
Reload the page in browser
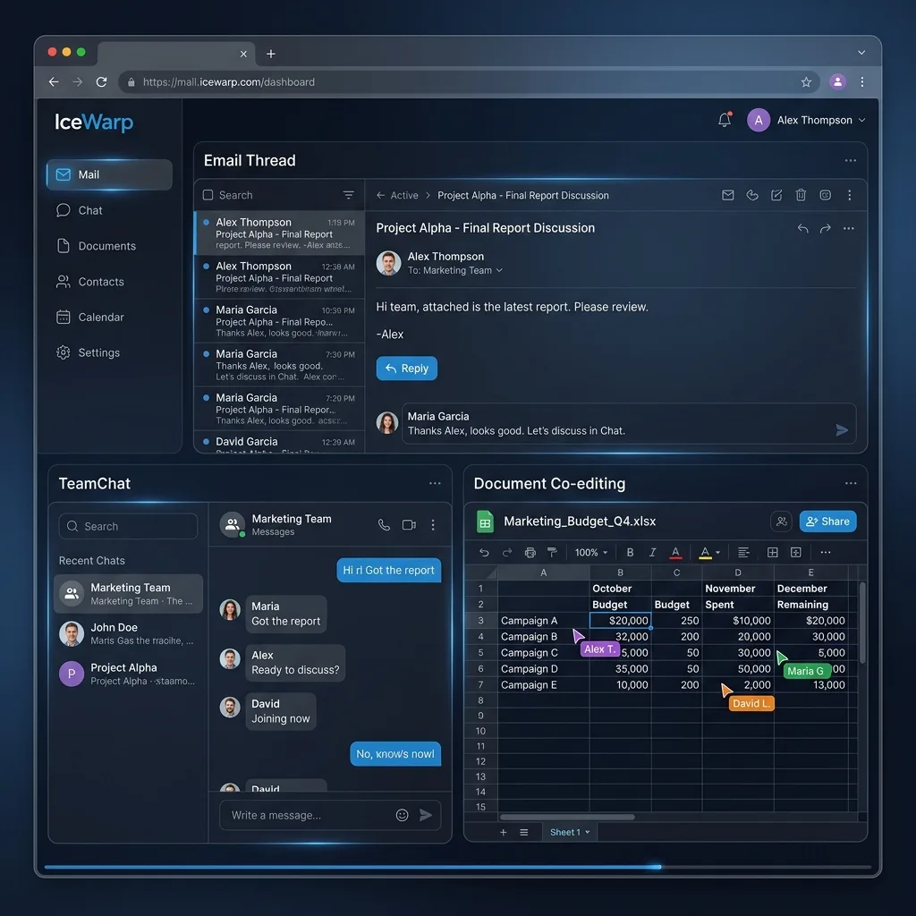coord(102,81)
